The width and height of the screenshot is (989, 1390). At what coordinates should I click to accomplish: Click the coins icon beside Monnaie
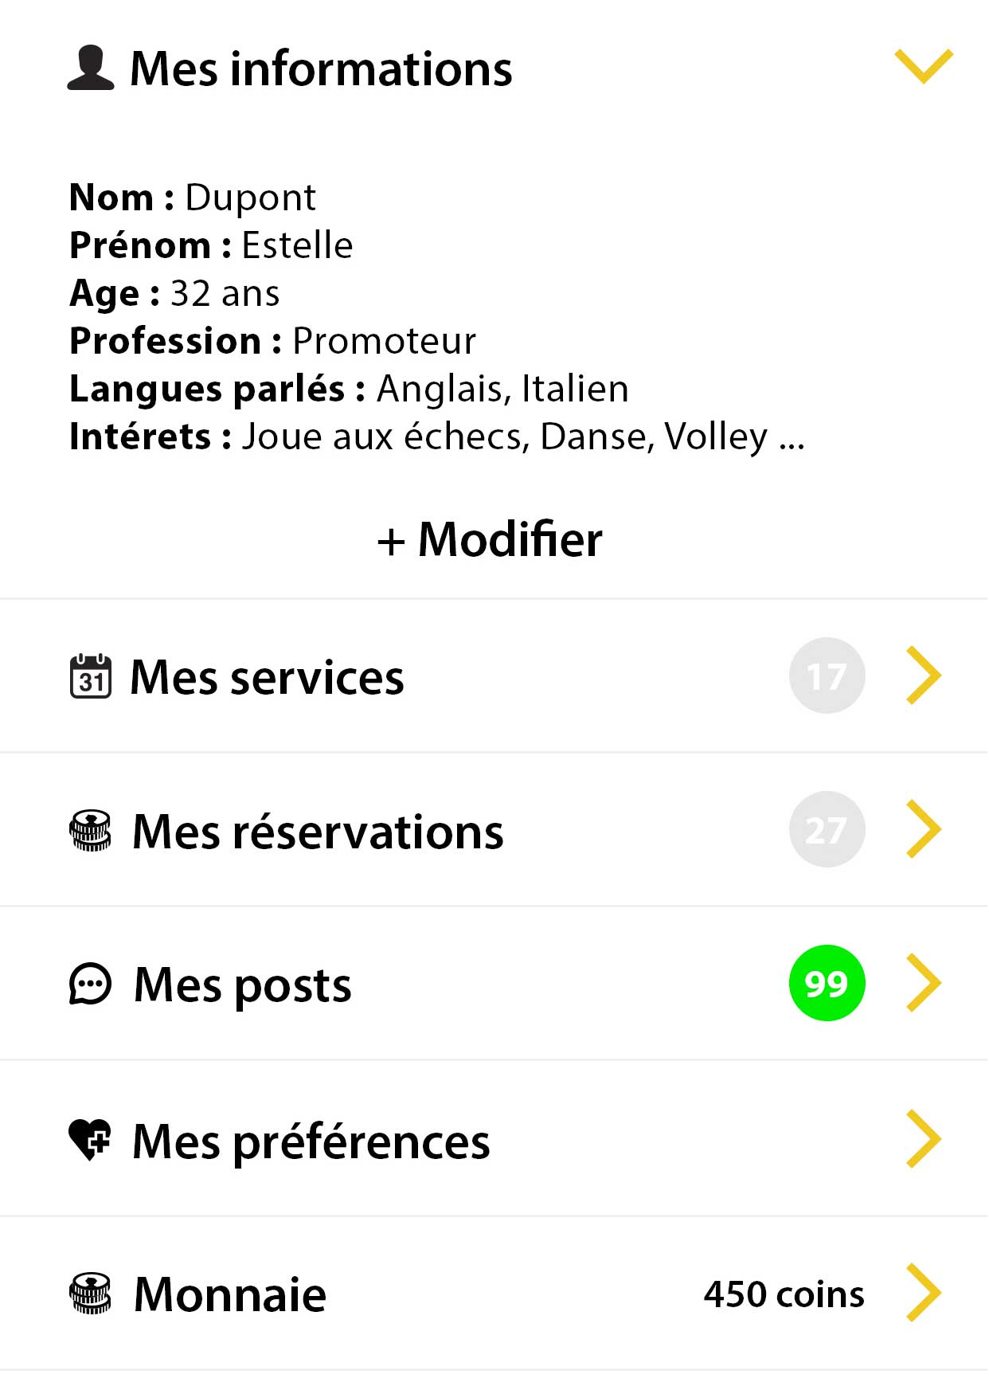tap(91, 1294)
